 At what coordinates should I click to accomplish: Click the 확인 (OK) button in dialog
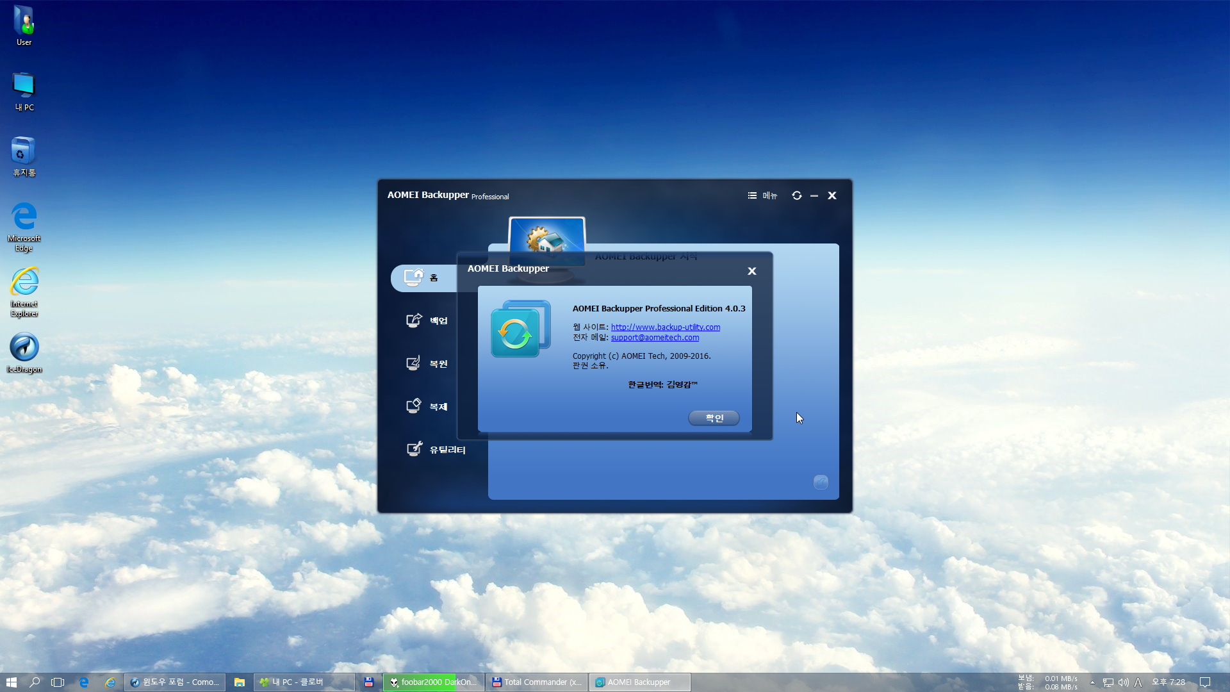coord(714,417)
